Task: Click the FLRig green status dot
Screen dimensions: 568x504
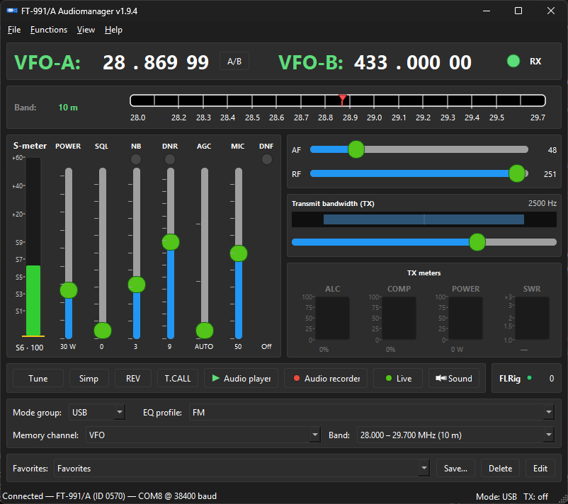Action: click(x=529, y=378)
